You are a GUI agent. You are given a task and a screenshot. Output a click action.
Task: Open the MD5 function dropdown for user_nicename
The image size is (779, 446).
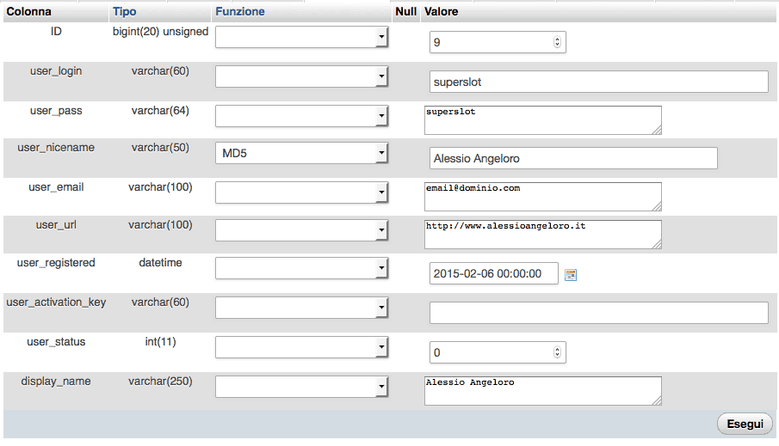(301, 154)
